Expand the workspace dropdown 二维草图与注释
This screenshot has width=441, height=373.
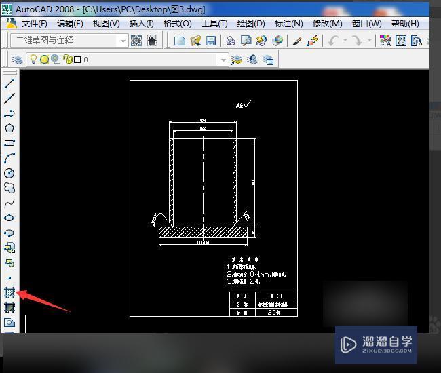123,41
